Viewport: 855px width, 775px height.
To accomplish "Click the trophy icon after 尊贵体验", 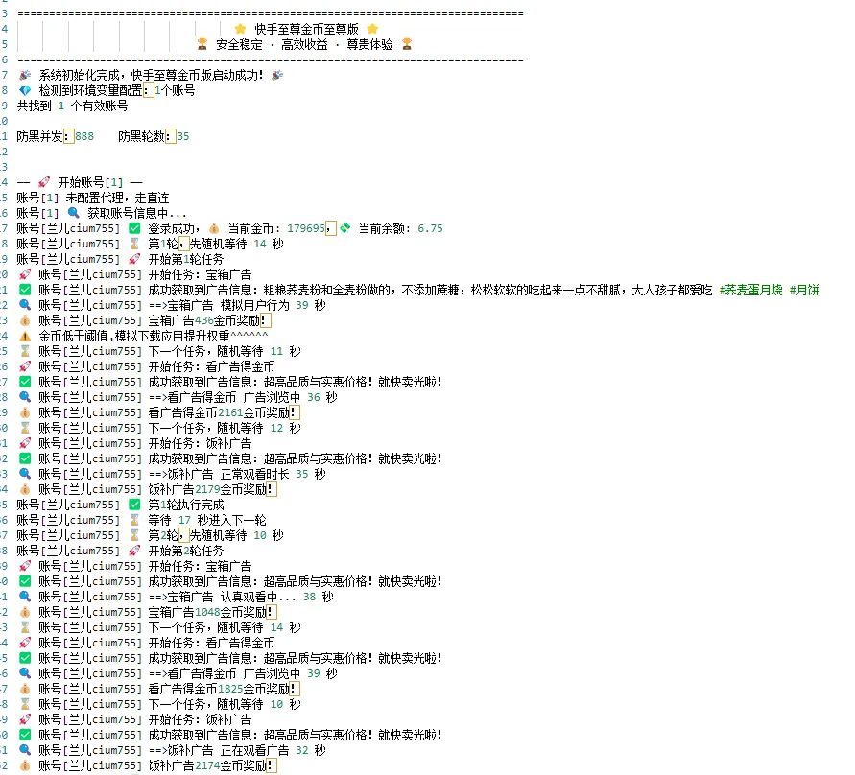I will [407, 44].
